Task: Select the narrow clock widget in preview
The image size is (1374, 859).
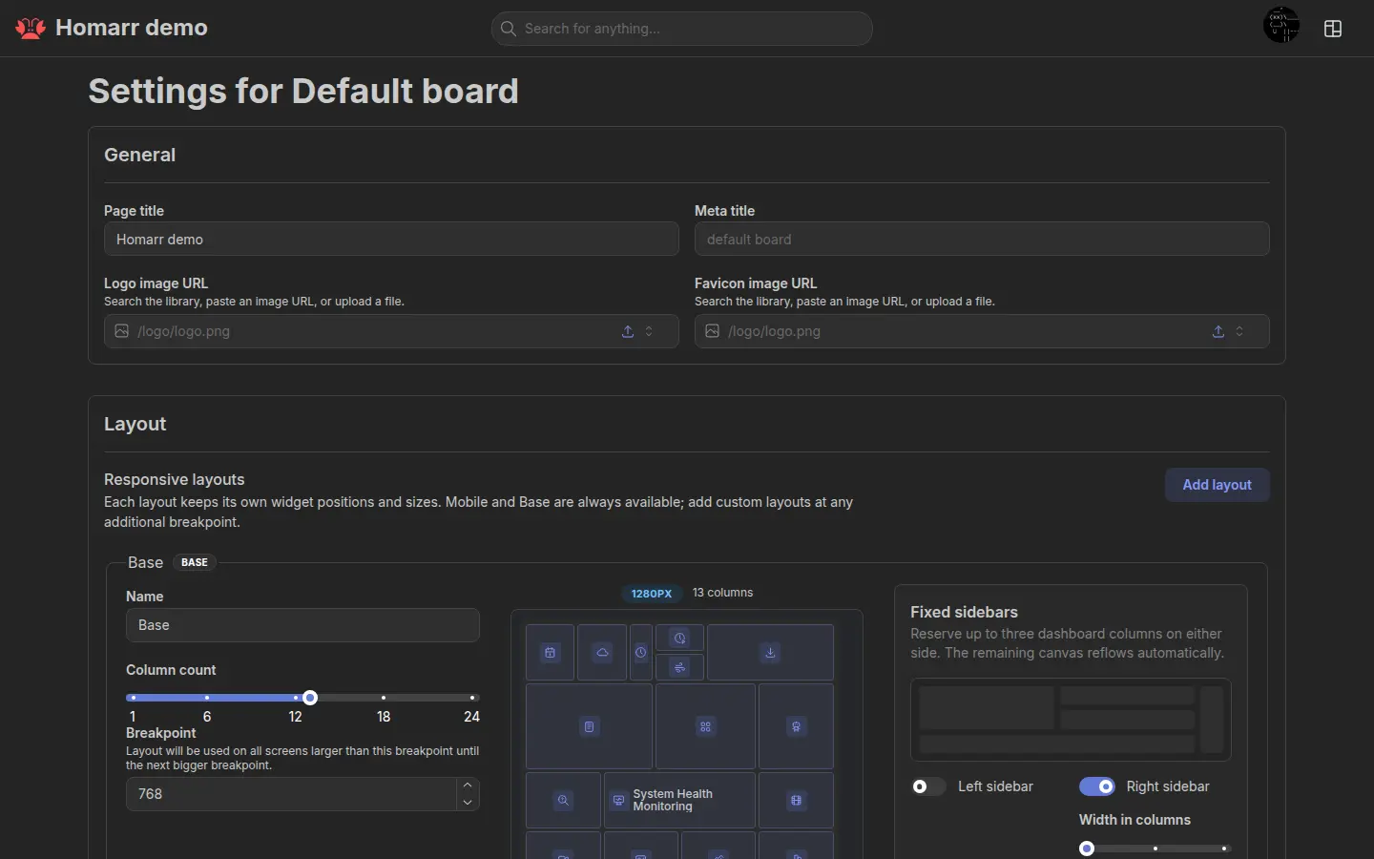Action: (641, 653)
